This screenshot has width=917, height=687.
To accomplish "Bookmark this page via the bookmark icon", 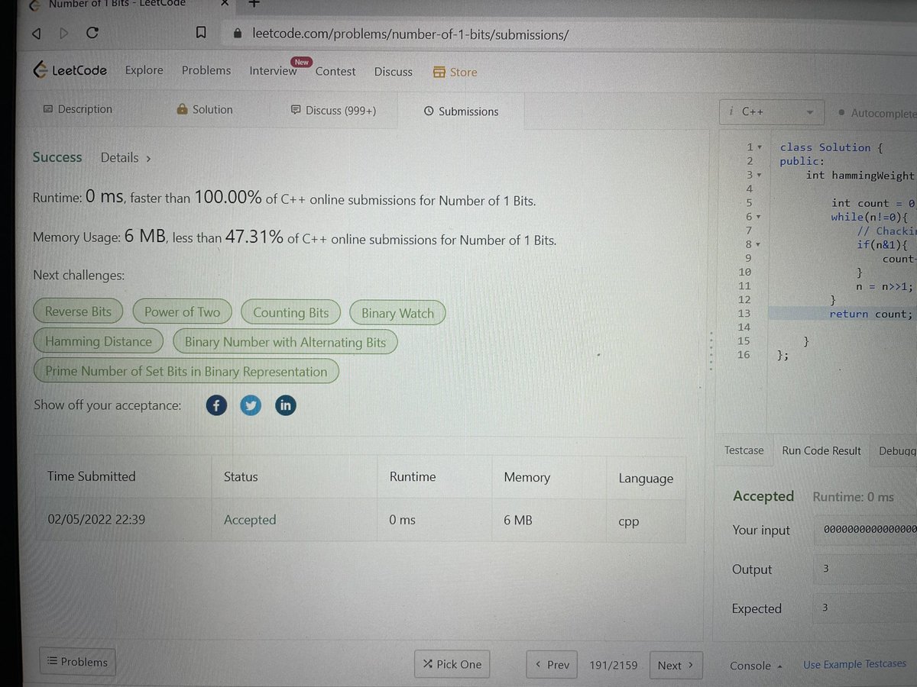I will coord(200,34).
